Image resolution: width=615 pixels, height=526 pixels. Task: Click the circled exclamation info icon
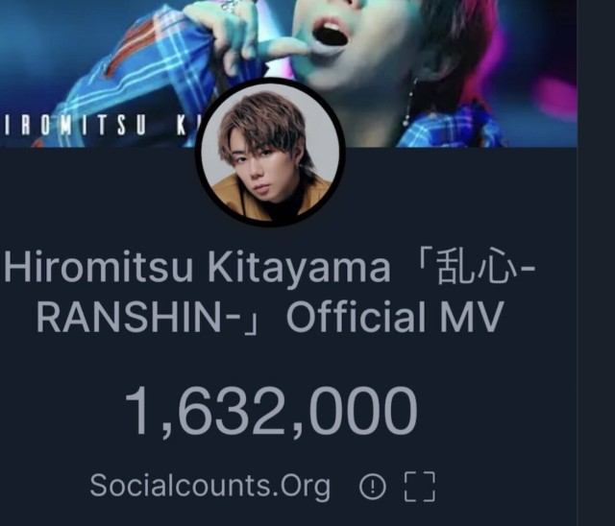372,487
